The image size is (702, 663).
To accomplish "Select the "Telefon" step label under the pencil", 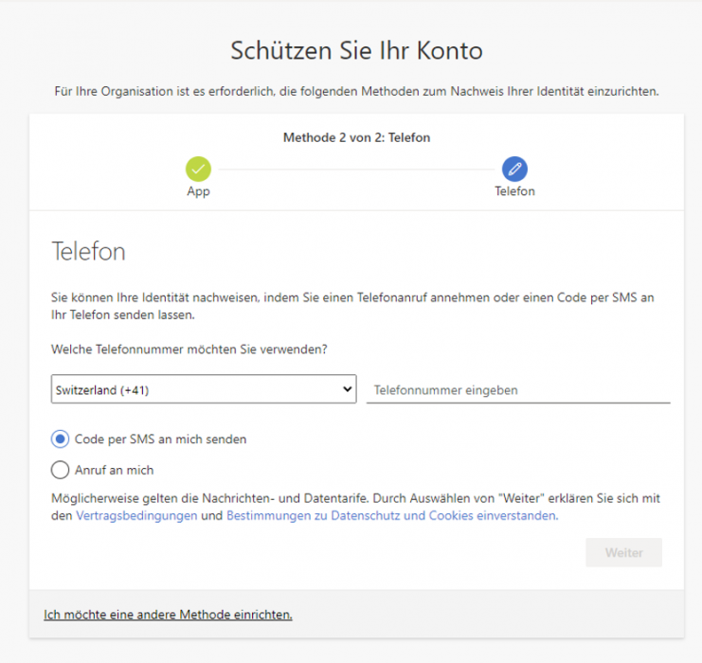I will click(514, 191).
